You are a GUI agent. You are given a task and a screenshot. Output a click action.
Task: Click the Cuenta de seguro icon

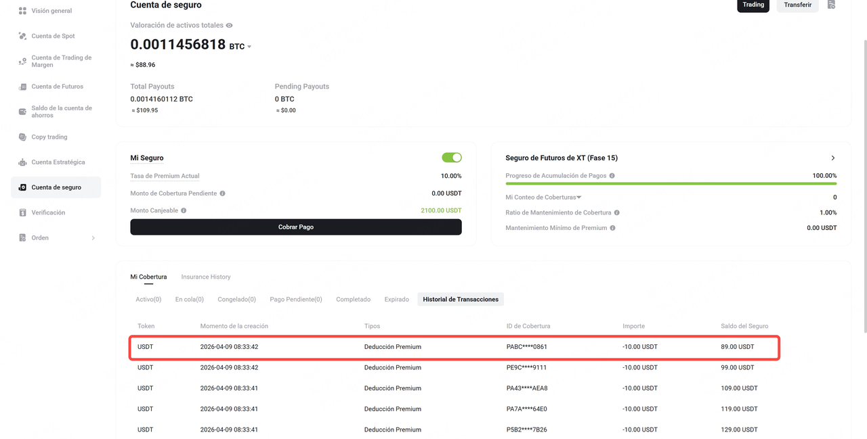tap(22, 187)
